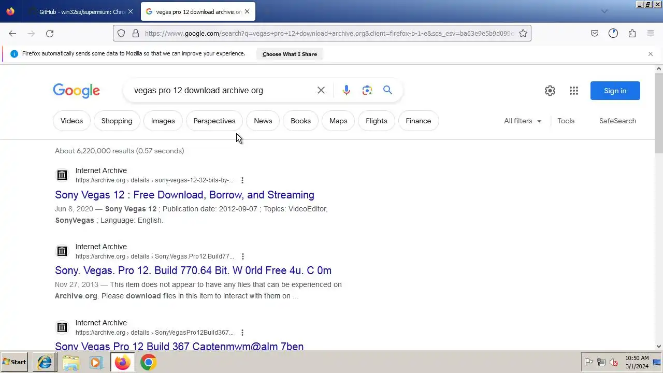The width and height of the screenshot is (663, 373).
Task: Open Google quick settings gear
Action: pos(550,91)
